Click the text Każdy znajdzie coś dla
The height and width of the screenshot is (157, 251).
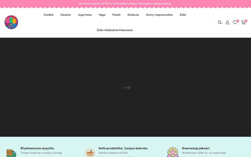click(x=113, y=153)
